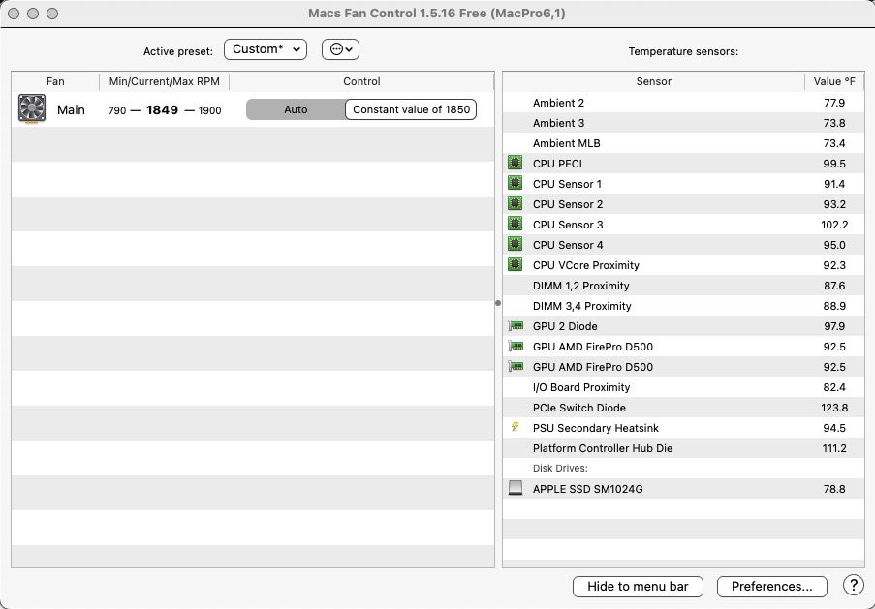Viewport: 875px width, 609px height.
Task: Select the DIMM 3,4 Proximity row
Action: tap(683, 306)
